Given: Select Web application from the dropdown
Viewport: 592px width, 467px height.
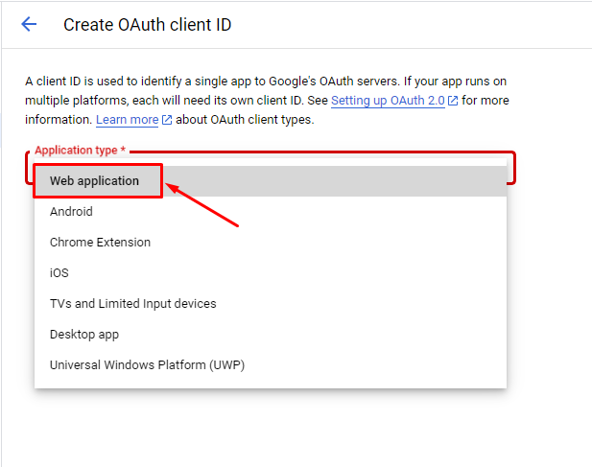Looking at the screenshot, I should coord(271,181).
